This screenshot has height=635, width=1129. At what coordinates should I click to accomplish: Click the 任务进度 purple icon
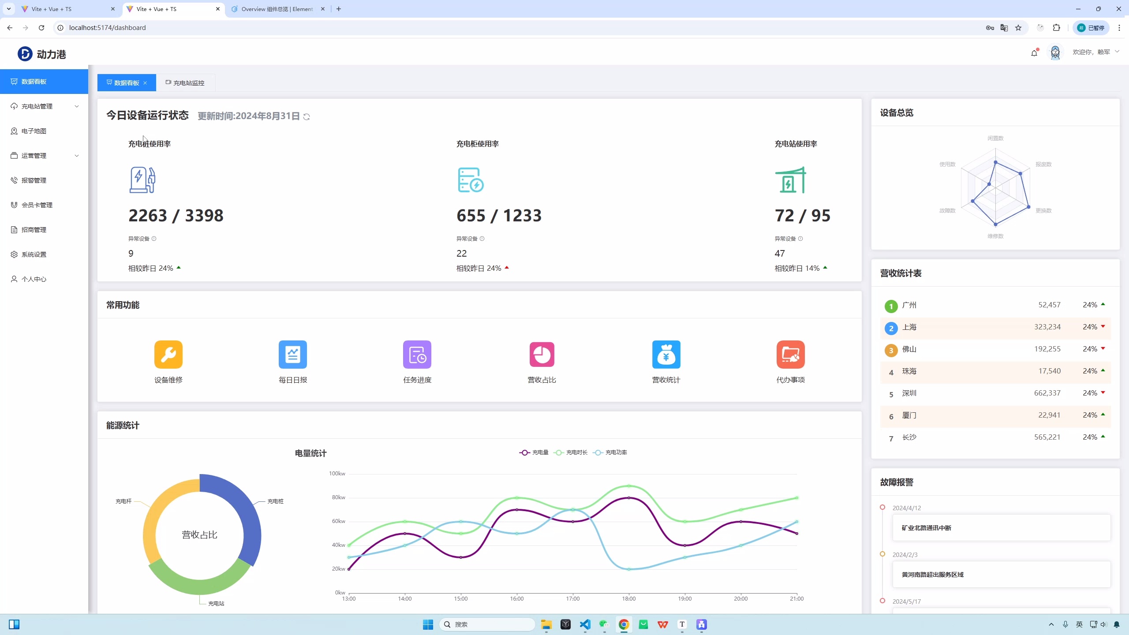click(x=417, y=354)
